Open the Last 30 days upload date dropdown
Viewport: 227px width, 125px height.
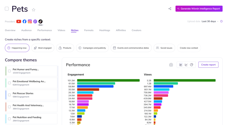point(210,21)
